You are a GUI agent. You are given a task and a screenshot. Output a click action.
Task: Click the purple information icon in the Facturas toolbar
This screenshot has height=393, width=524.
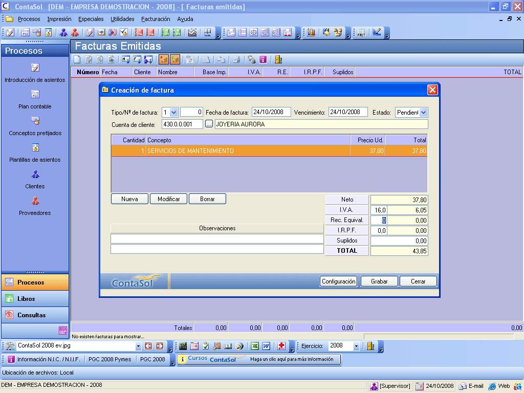click(x=263, y=59)
